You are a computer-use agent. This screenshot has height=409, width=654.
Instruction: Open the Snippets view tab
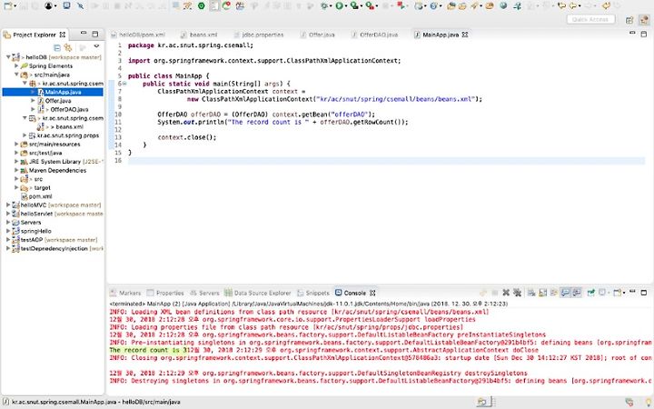point(313,293)
